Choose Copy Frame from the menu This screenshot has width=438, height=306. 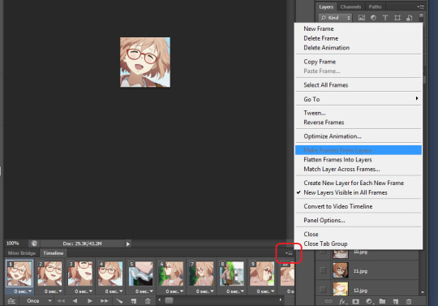coord(359,62)
